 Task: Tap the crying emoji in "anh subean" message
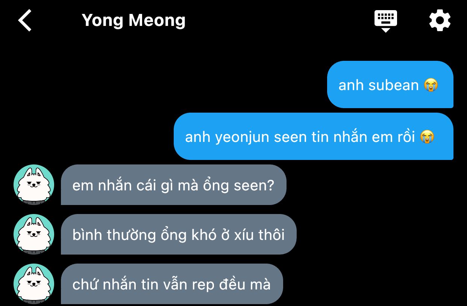click(431, 85)
